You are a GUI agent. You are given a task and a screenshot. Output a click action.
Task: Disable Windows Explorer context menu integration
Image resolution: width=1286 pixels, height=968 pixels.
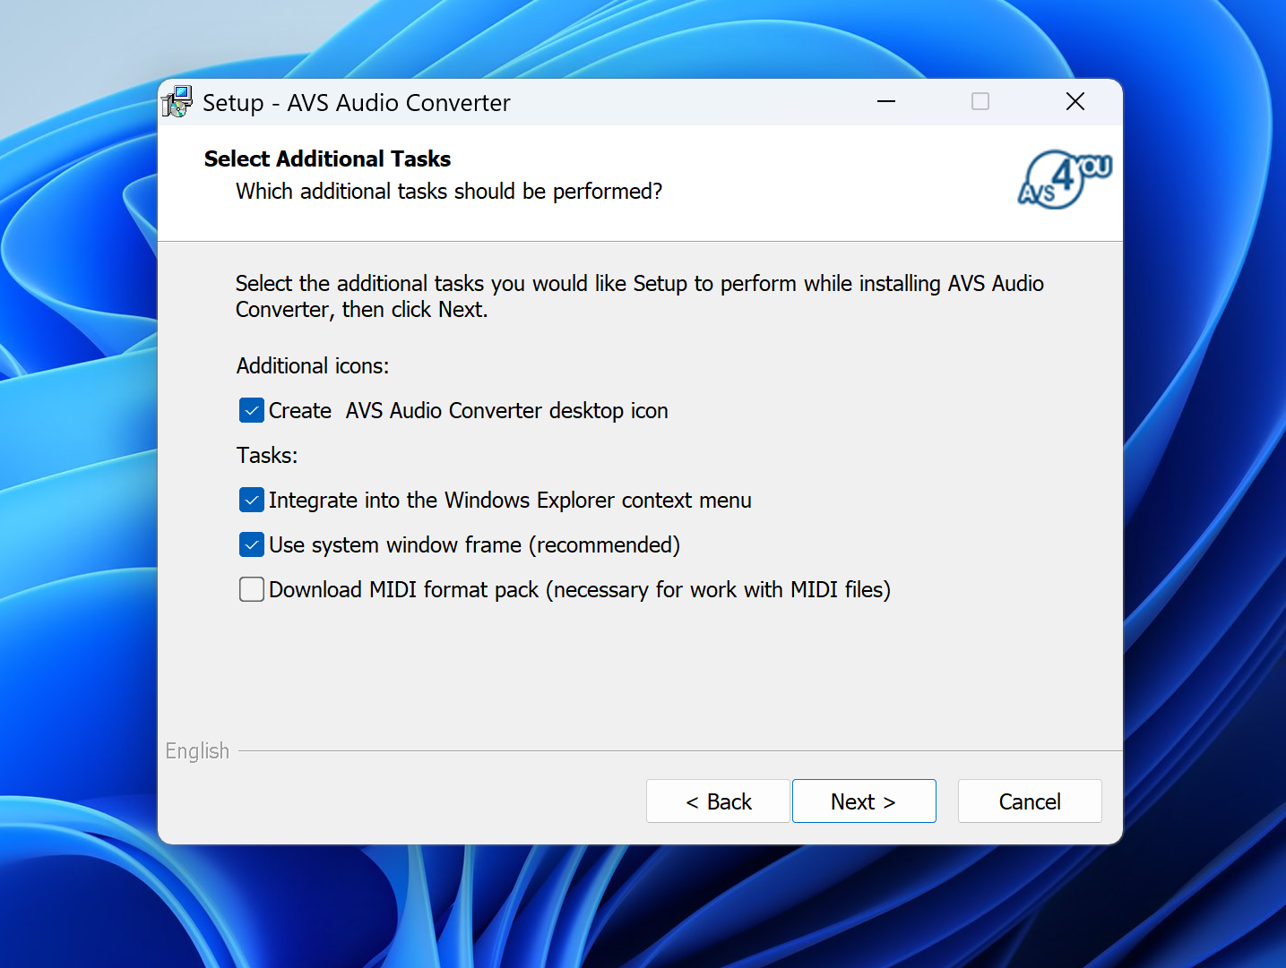point(252,500)
